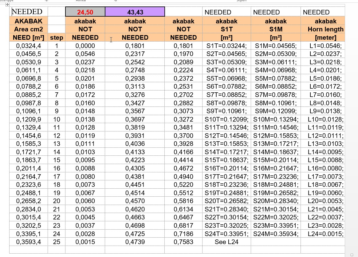Click the 'step' column header

[x=57, y=38]
